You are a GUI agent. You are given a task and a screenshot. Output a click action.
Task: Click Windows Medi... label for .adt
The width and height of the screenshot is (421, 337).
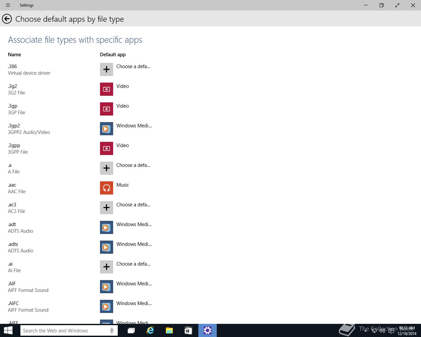[134, 224]
